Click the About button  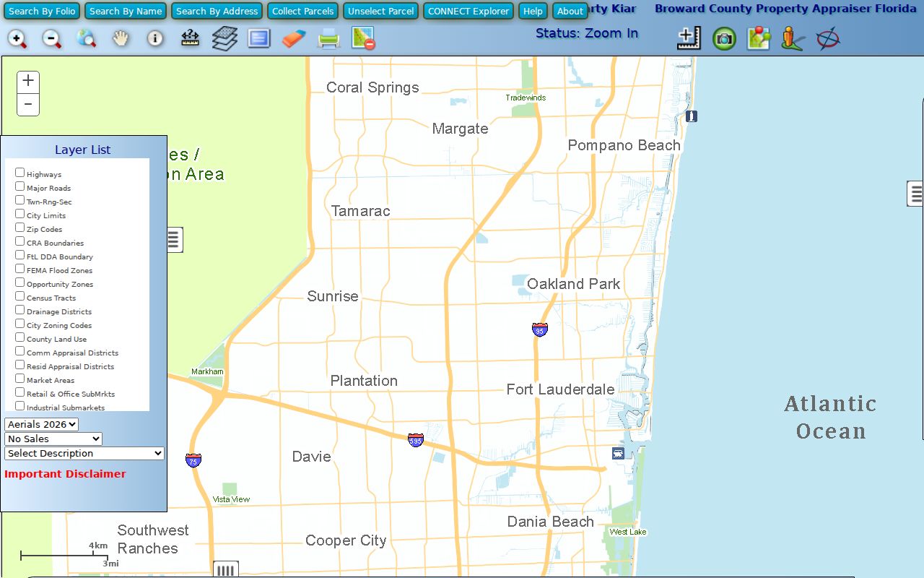(x=570, y=11)
